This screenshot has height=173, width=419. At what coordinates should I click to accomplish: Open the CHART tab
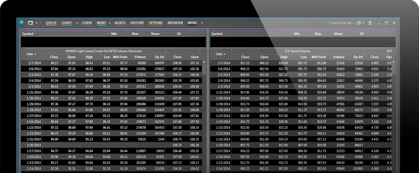click(x=66, y=23)
